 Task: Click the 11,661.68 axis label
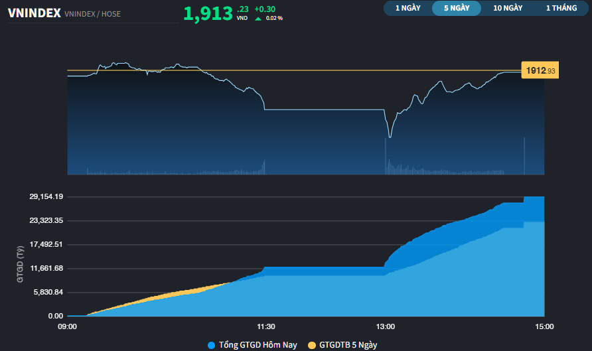46,268
